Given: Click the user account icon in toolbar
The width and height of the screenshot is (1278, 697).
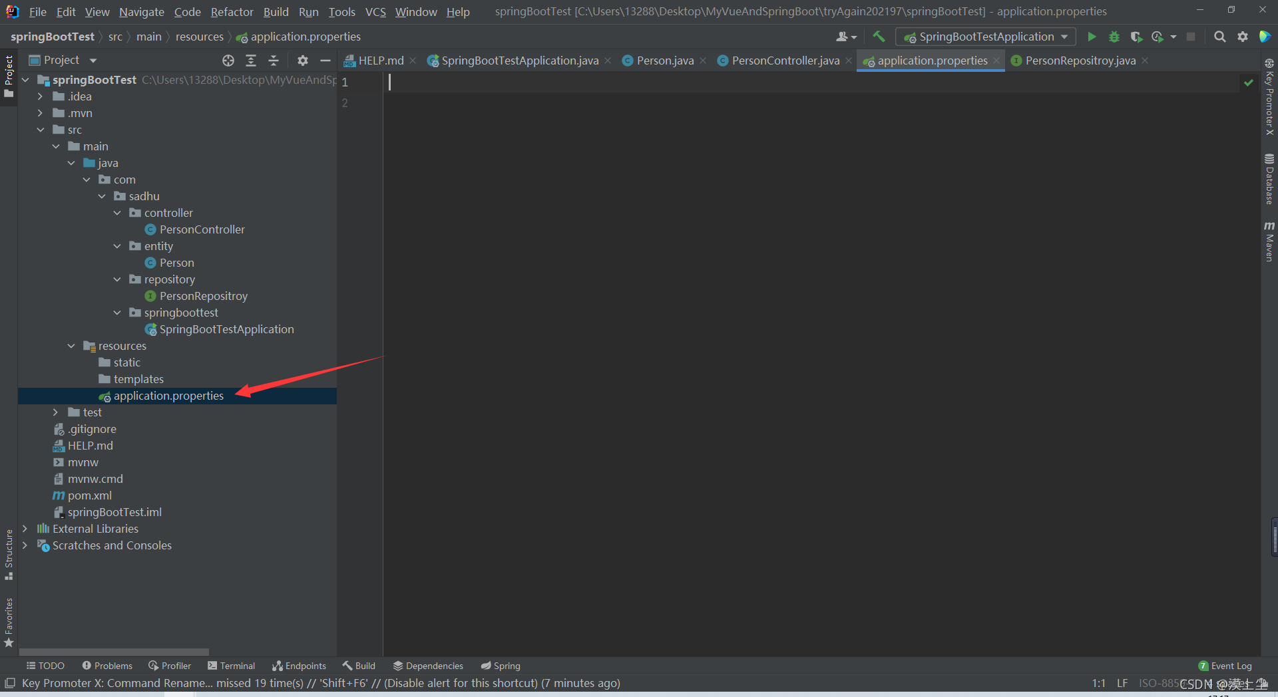Looking at the screenshot, I should [x=846, y=37].
